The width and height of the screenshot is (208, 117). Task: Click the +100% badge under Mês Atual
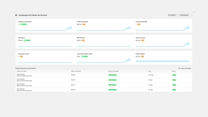point(27,41)
